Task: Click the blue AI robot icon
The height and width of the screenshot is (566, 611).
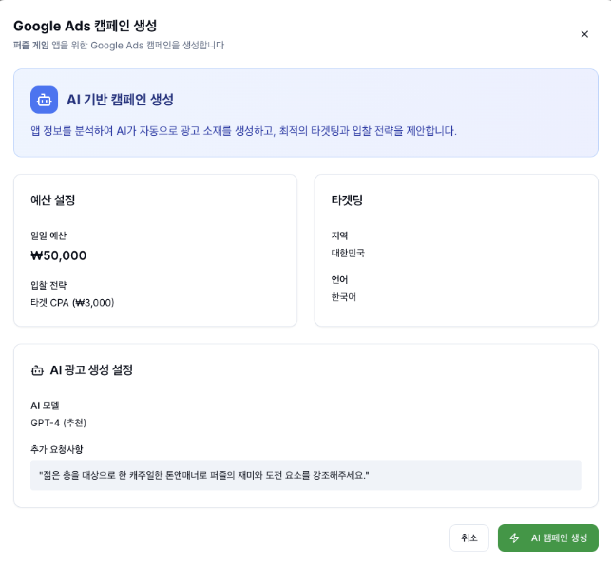Action: [x=44, y=100]
